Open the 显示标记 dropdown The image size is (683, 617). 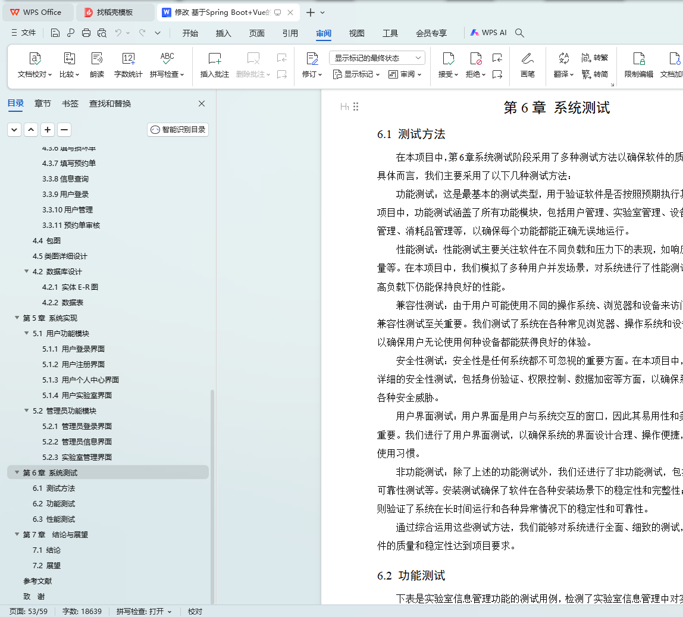[356, 74]
